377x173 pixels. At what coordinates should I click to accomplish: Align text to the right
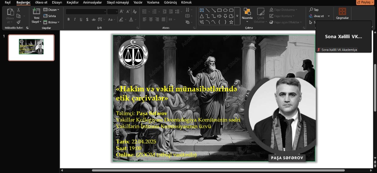[x=157, y=19]
